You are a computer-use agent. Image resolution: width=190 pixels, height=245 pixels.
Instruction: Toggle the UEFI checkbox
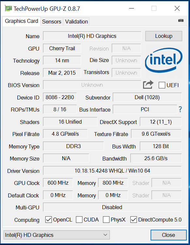pos(162,85)
